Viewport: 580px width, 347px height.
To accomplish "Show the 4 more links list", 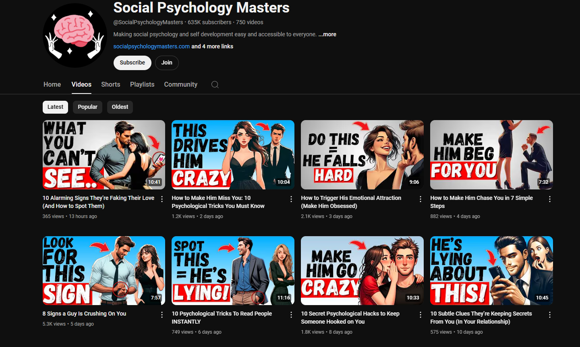I will [212, 46].
